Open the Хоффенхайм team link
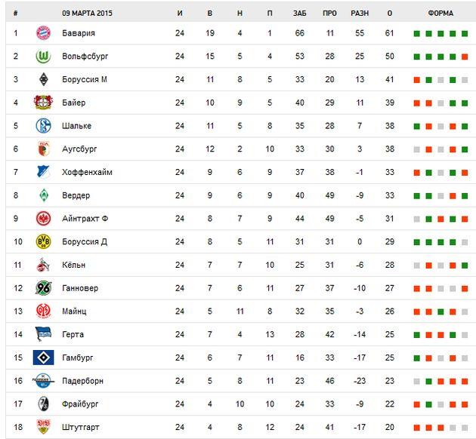This screenshot has width=476, height=439. coord(87,172)
